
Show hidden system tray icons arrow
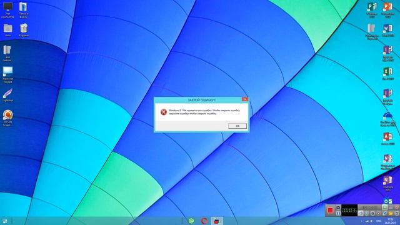click(362, 221)
